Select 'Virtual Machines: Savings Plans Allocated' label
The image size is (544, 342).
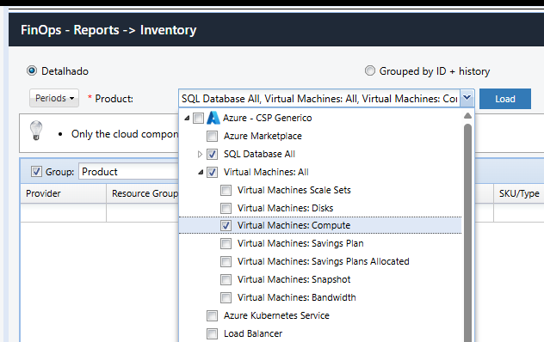click(x=324, y=261)
